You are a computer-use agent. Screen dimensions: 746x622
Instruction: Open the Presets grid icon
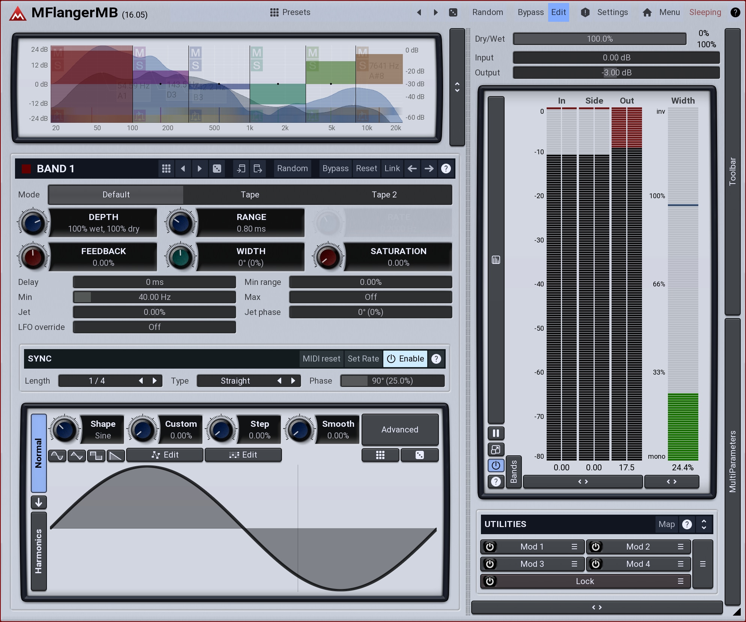(274, 12)
